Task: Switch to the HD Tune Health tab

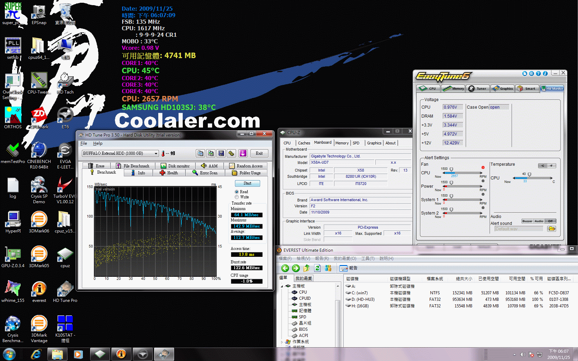Action: tap(169, 173)
